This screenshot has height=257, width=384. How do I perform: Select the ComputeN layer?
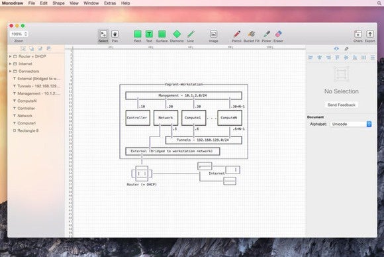pyautogui.click(x=36, y=101)
